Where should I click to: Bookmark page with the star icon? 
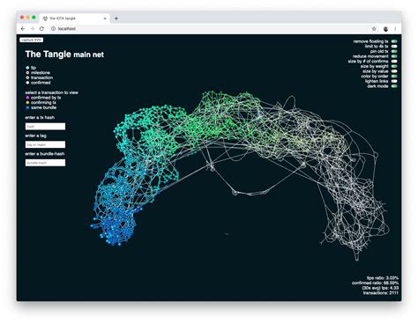tap(374, 29)
